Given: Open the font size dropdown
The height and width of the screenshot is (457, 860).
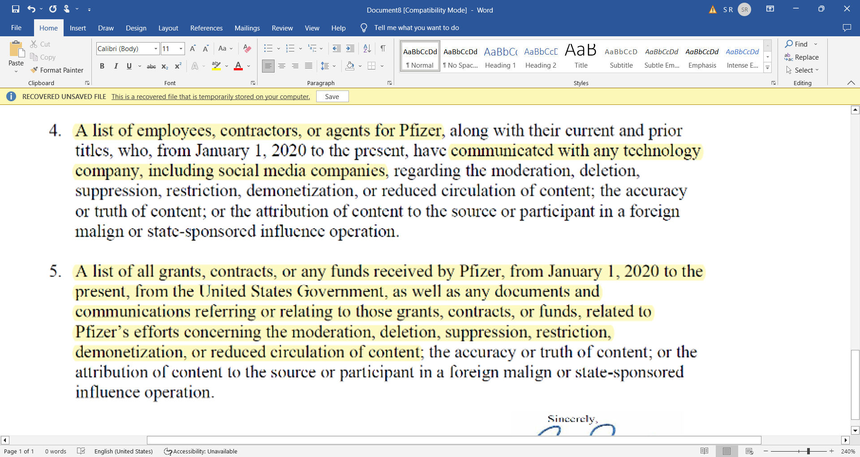Looking at the screenshot, I should [181, 48].
